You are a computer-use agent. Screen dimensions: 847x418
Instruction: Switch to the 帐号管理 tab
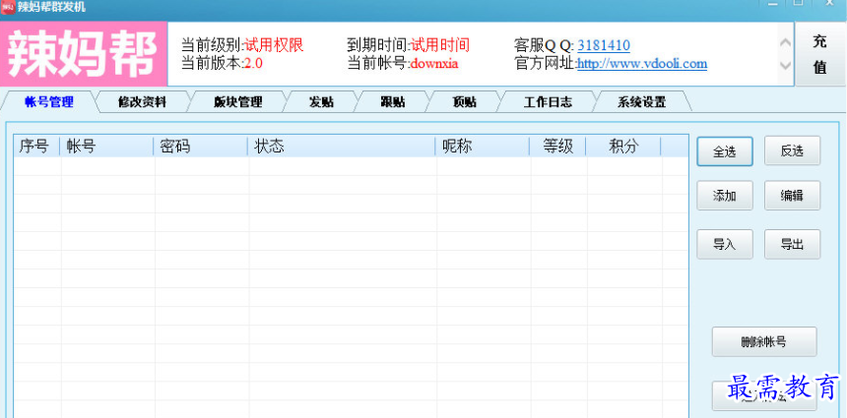click(49, 102)
